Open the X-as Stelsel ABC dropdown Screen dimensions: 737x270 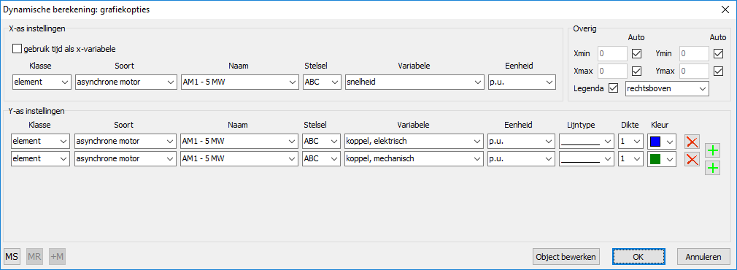pos(322,82)
